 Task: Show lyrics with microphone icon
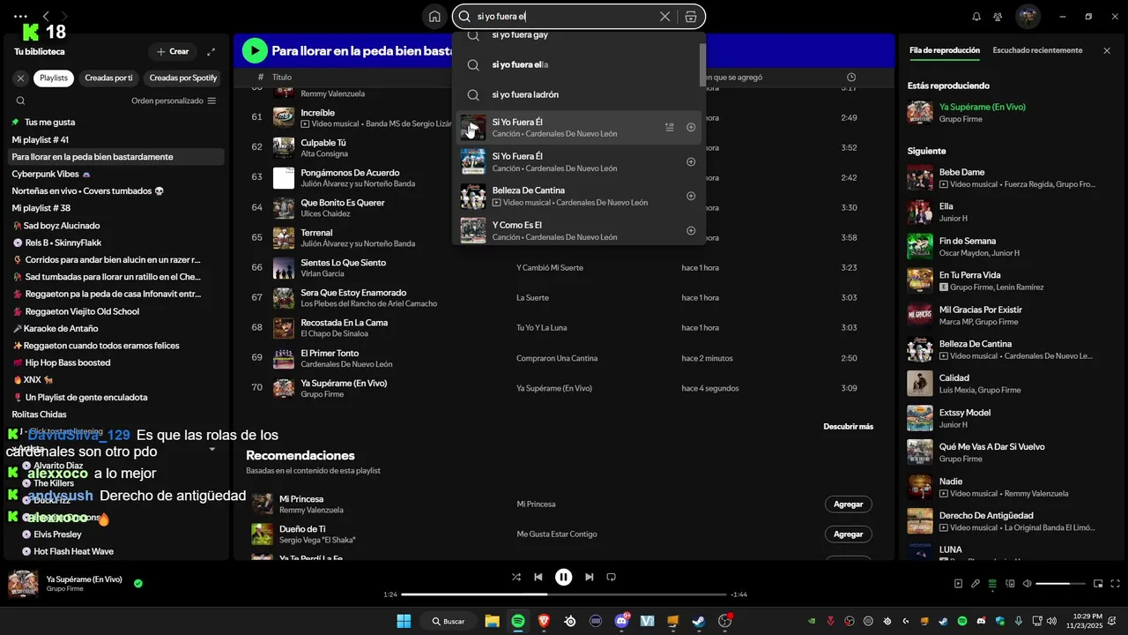(x=976, y=584)
